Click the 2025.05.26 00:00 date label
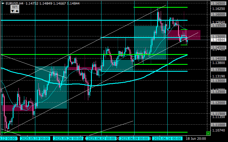The width and height of the screenshot is (228, 142). point(68,138)
